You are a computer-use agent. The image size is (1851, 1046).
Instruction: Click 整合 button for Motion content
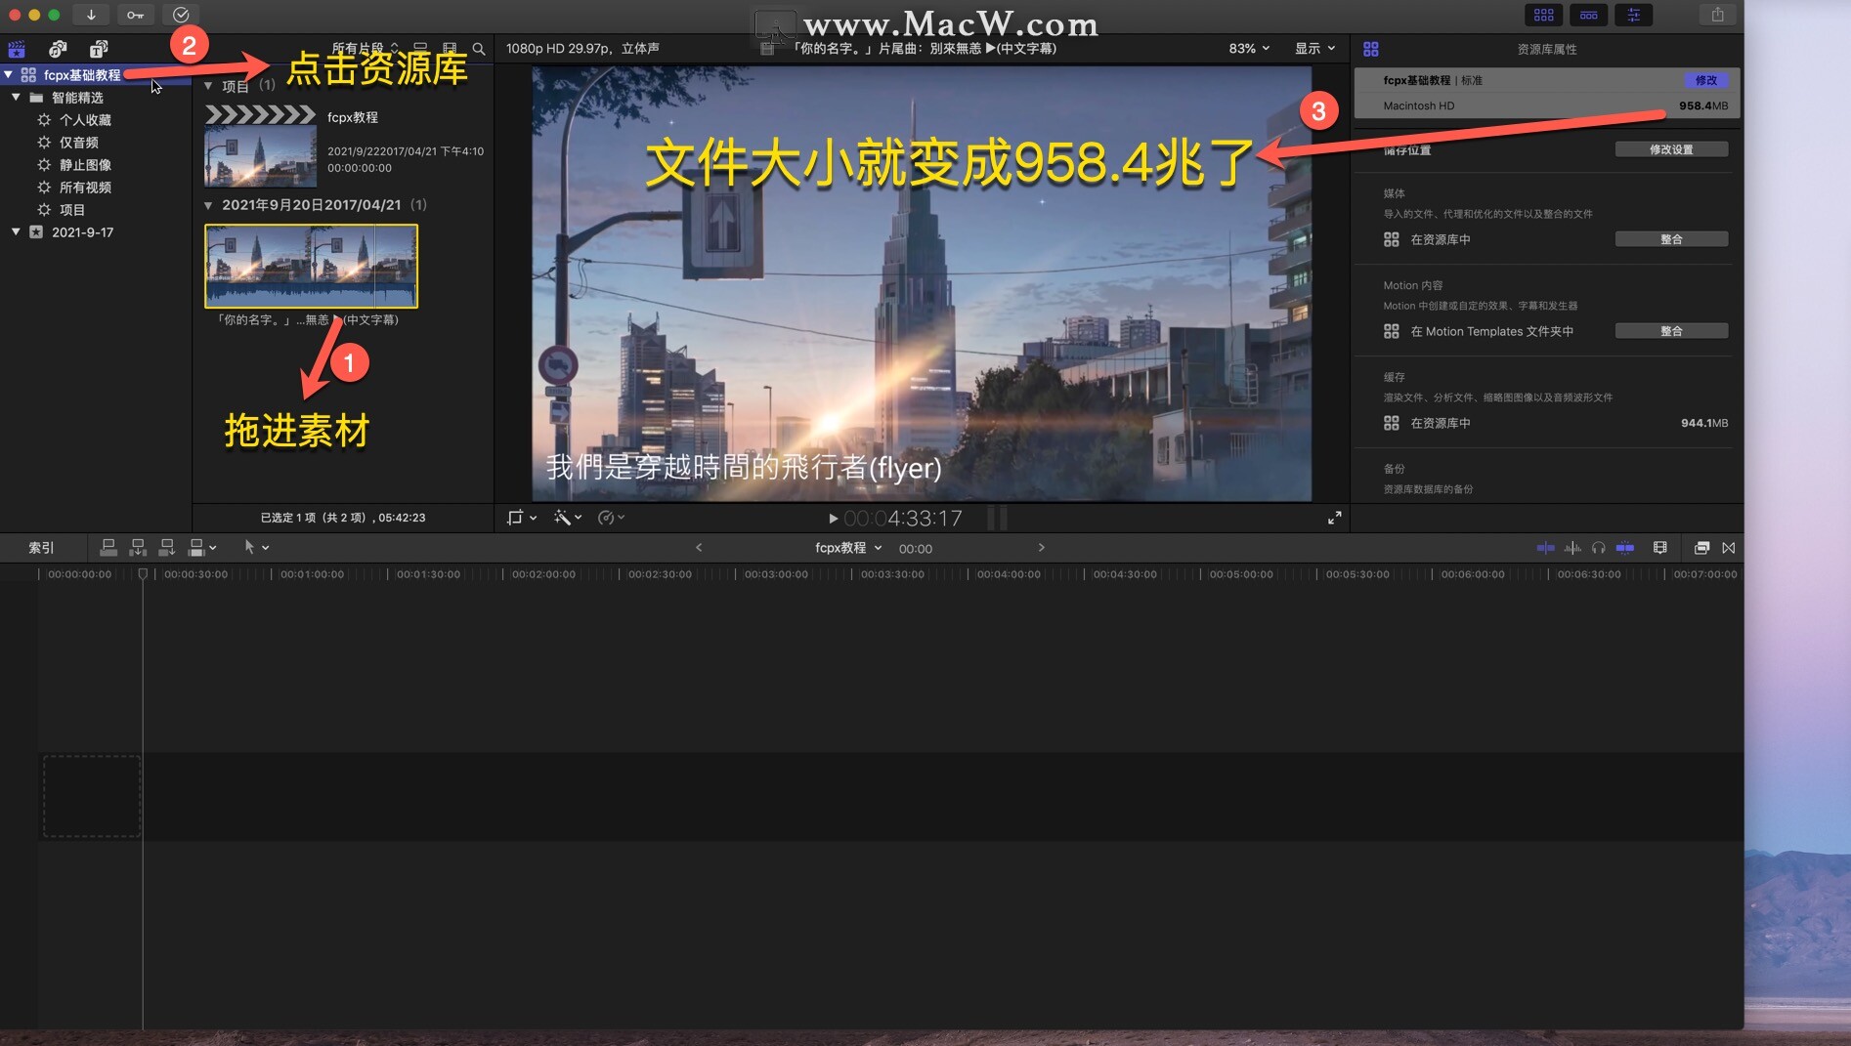tap(1671, 331)
